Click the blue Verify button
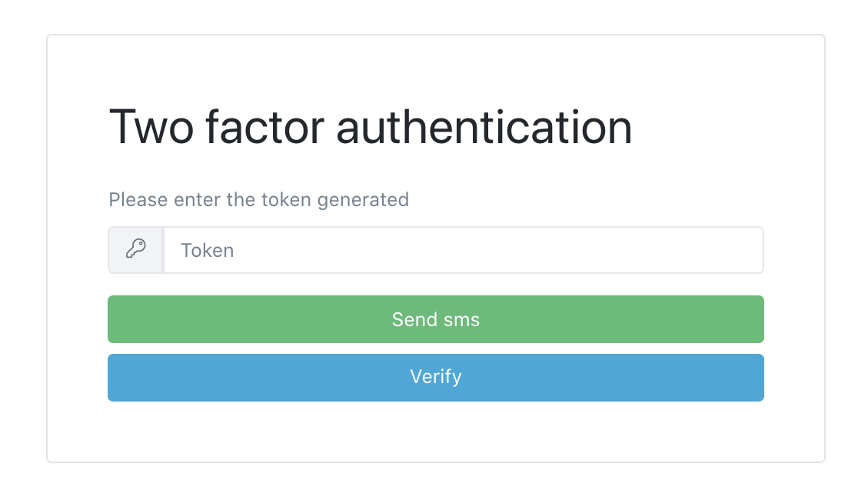Screen dimensions: 858x480 tap(435, 378)
